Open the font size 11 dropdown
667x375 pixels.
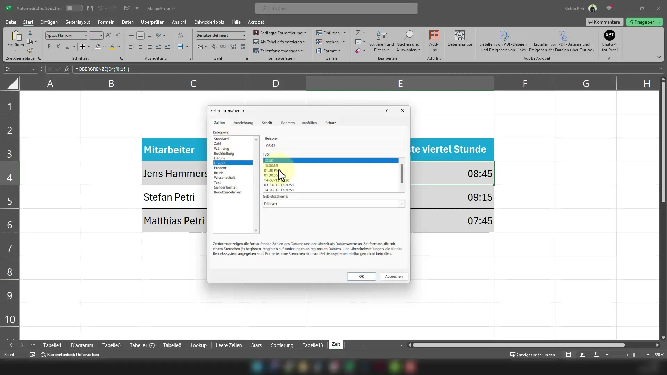(101, 35)
